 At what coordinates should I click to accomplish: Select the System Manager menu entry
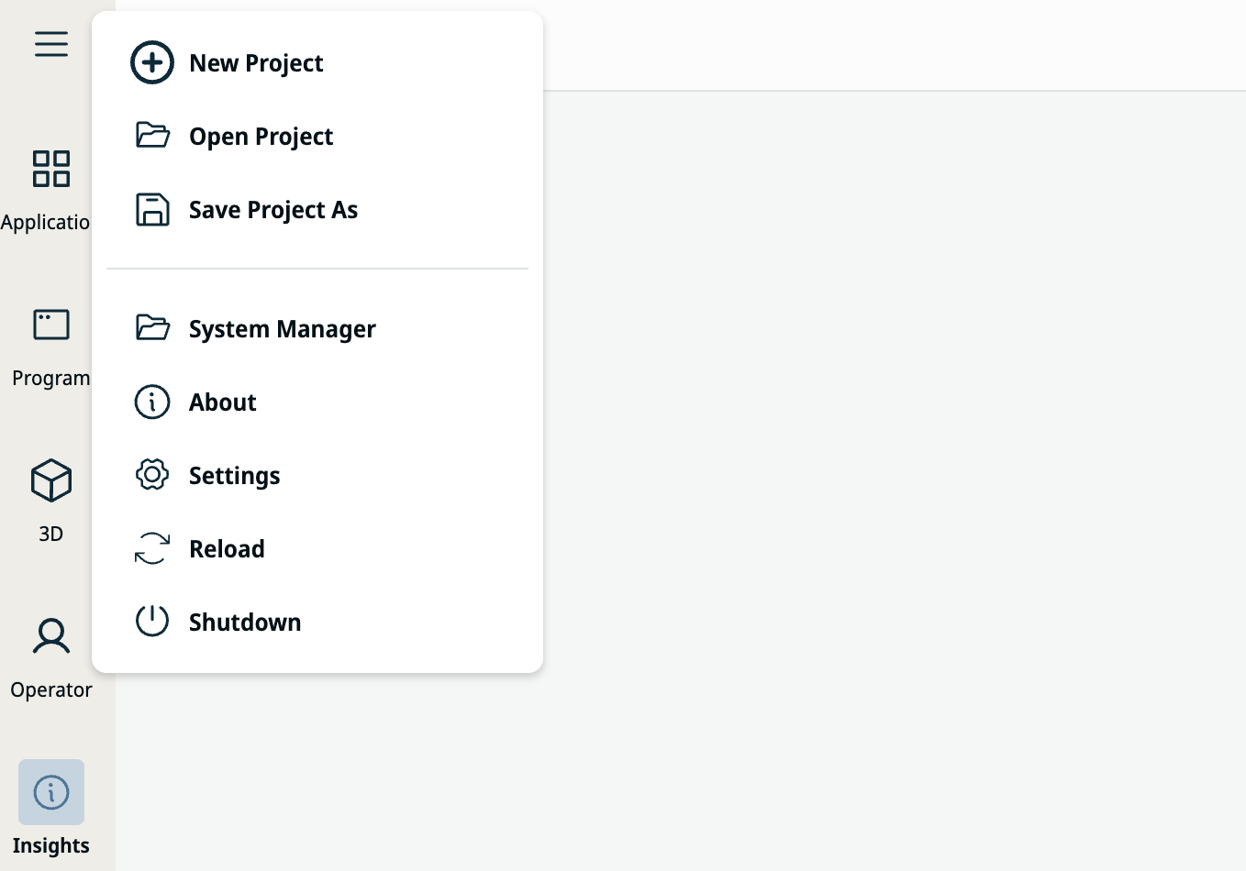point(282,329)
